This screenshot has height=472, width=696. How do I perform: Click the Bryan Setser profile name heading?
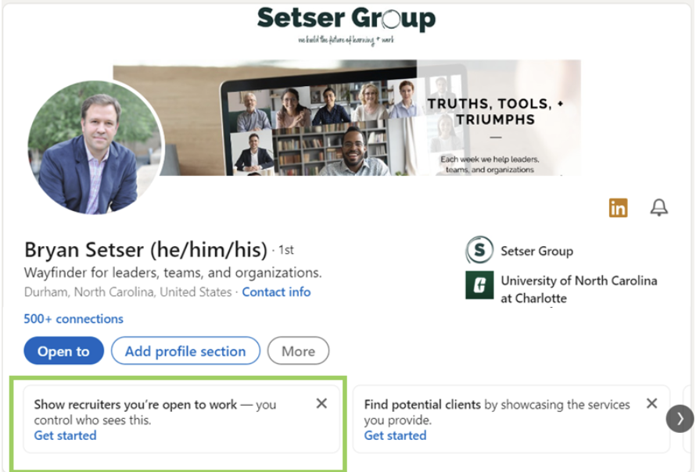(145, 249)
